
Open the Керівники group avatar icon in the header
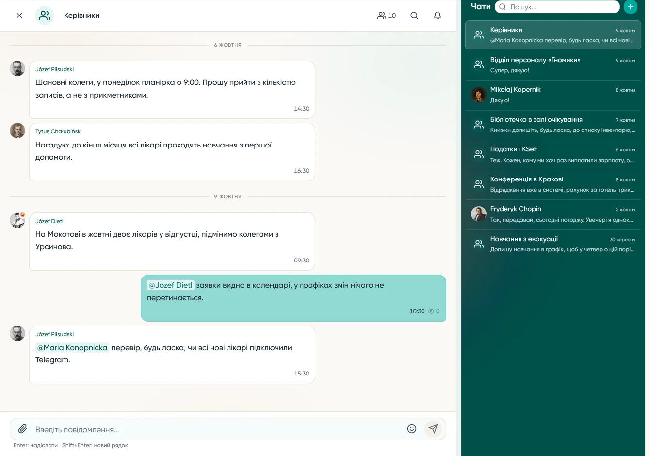[x=45, y=16]
